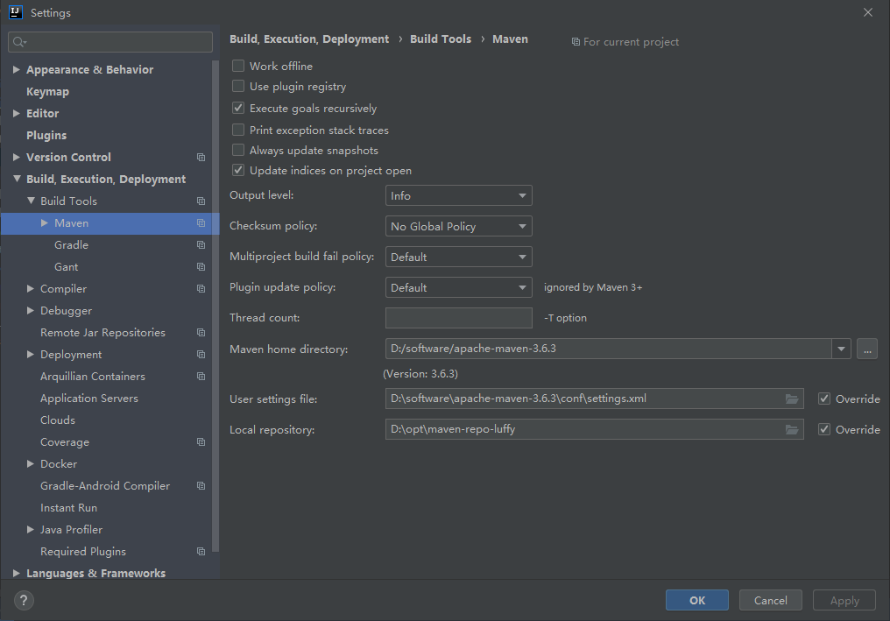Click project-level icon next to Version Control
This screenshot has width=890, height=621.
pyautogui.click(x=201, y=158)
